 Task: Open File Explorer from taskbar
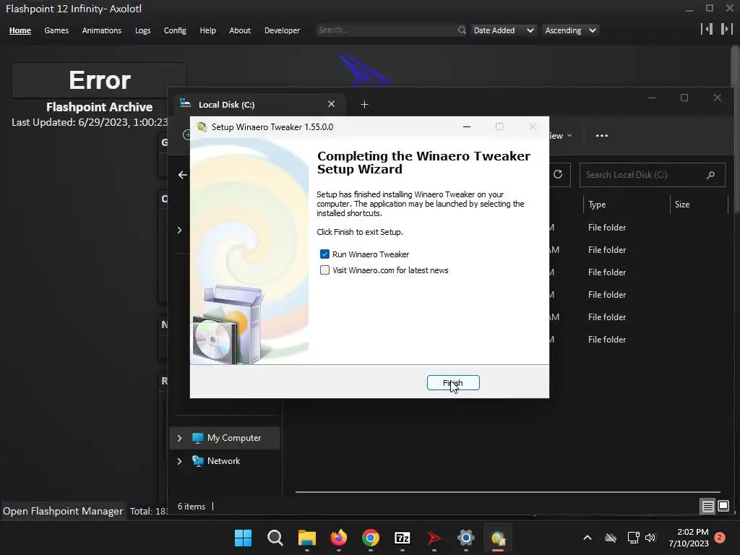[x=306, y=538]
